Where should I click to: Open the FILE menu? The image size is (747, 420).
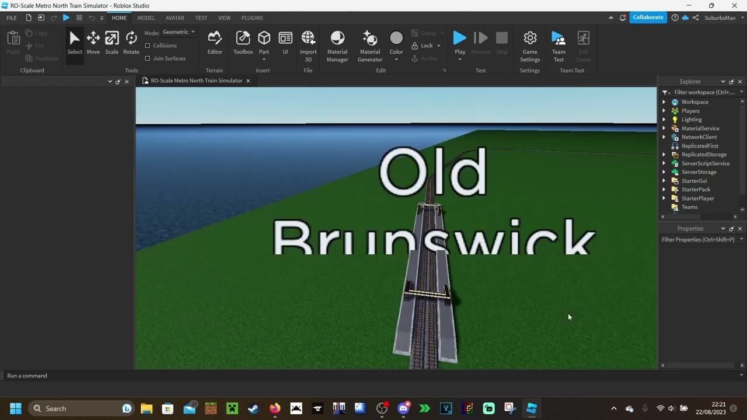pos(12,18)
